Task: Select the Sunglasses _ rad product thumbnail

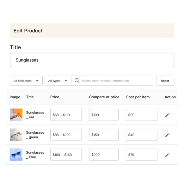Action: 16,115
